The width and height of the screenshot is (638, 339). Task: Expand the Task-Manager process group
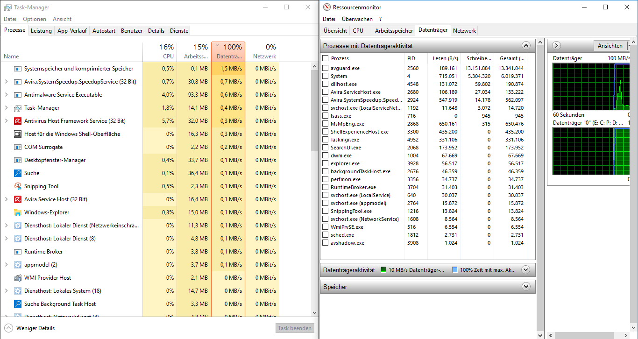coord(6,108)
